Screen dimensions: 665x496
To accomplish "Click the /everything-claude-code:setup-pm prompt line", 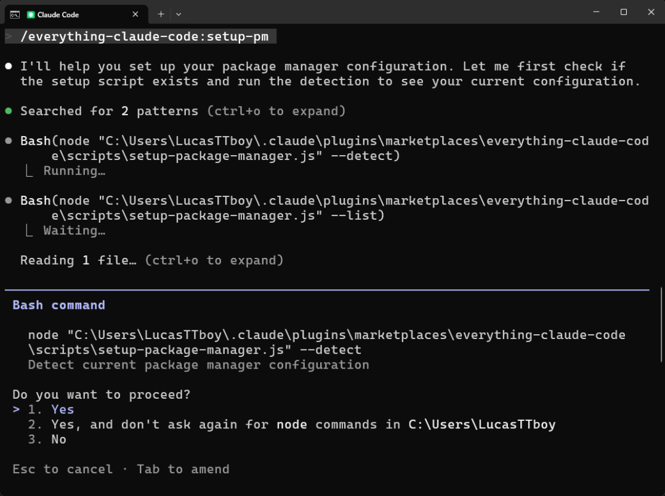I will tap(144, 36).
